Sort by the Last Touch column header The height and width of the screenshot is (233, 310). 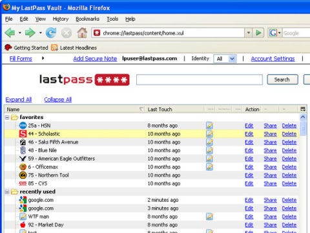click(174, 109)
